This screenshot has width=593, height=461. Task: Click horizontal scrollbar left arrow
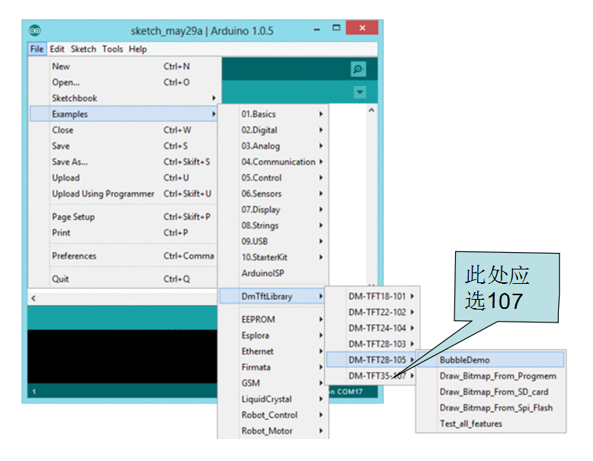[33, 298]
